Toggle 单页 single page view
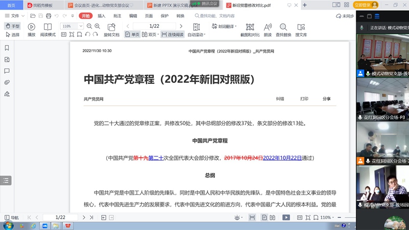409x230 pixels. 132,35
